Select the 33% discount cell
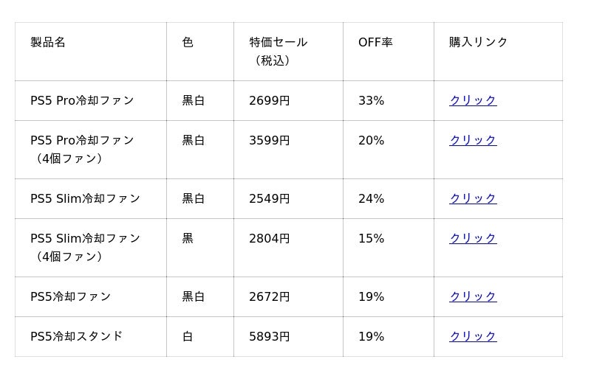The height and width of the screenshot is (379, 591). [371, 100]
